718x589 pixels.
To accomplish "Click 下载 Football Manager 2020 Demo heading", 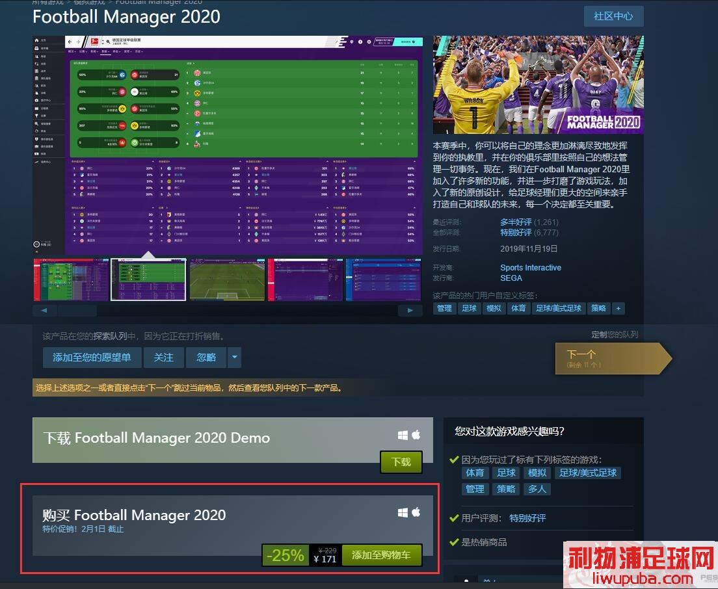I will click(157, 438).
